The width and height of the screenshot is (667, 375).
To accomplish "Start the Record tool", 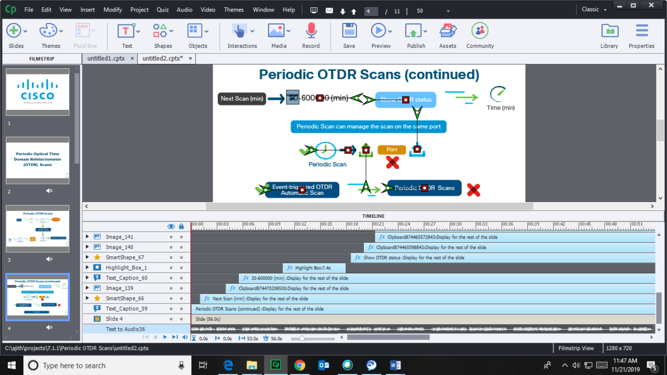I will point(311,31).
